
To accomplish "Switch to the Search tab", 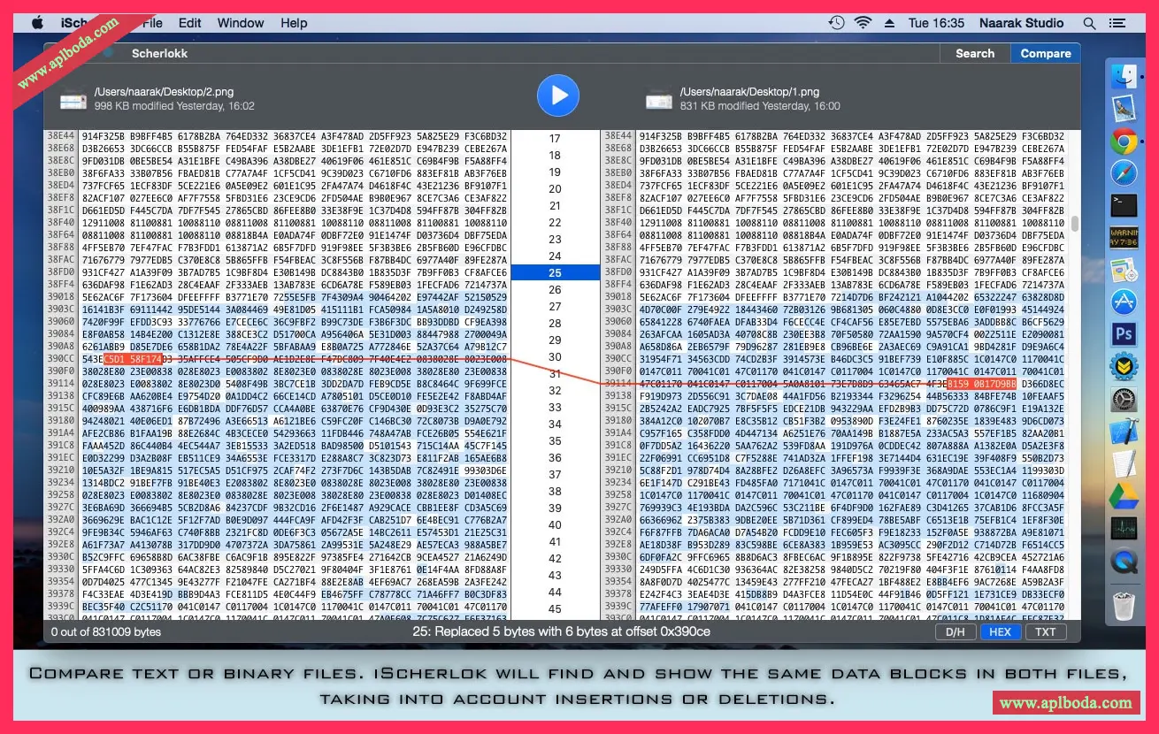I will [975, 54].
